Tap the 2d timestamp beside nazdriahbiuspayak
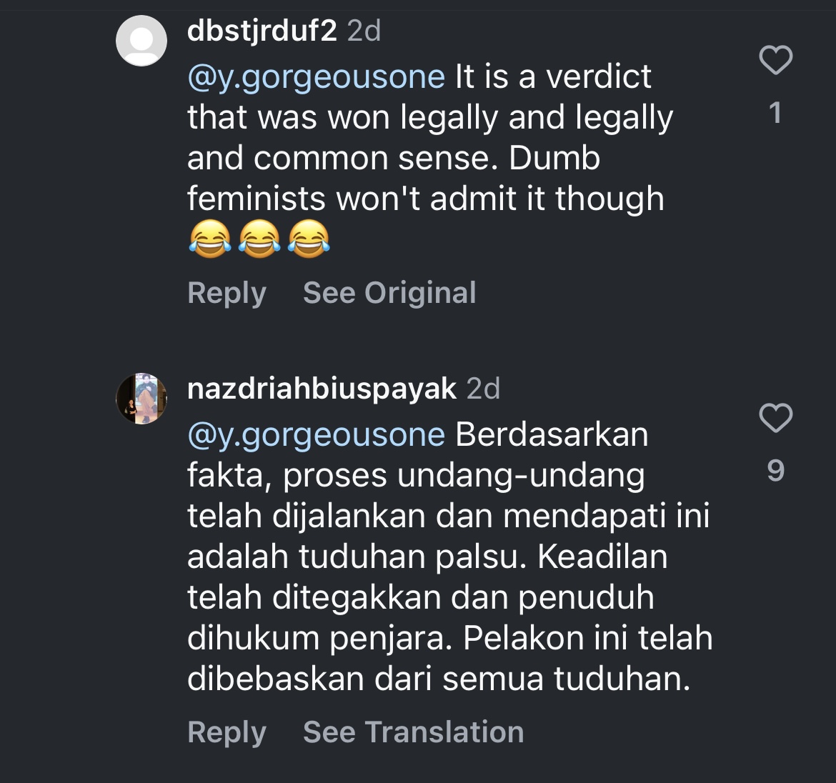 [484, 389]
